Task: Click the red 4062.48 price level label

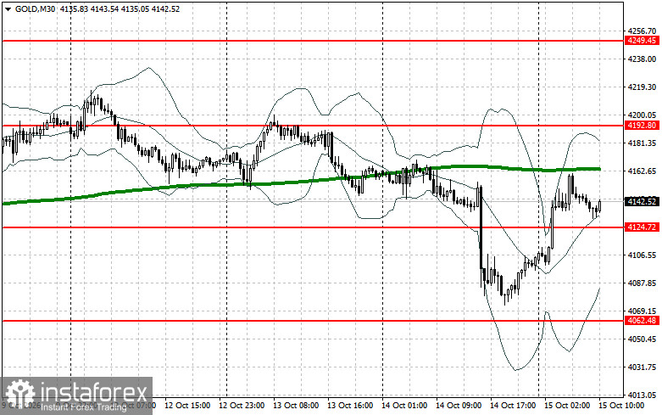Action: [642, 321]
